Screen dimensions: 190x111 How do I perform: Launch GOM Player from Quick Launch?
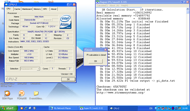click(x=22, y=108)
